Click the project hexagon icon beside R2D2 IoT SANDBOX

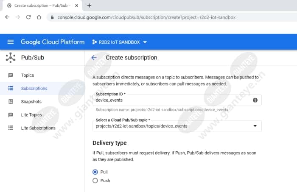[x=94, y=42]
